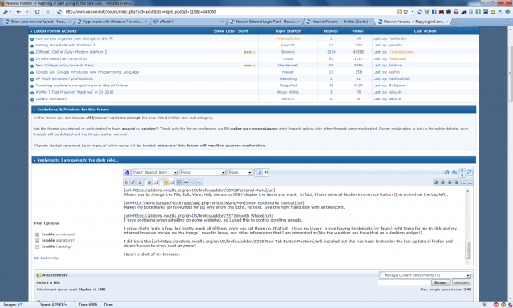Toggle the Italic formatting button
This screenshot has height=308, width=513.
point(133,182)
